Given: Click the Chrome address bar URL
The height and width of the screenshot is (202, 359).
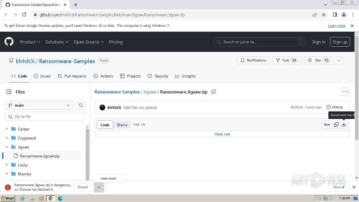Looking at the screenshot, I should pyautogui.click(x=112, y=15).
